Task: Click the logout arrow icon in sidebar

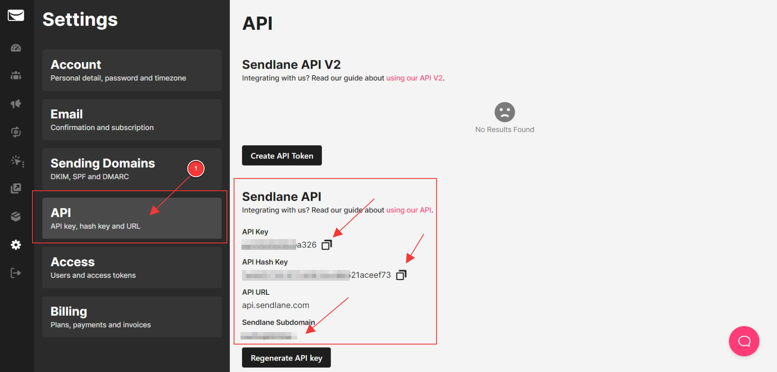Action: coord(16,273)
